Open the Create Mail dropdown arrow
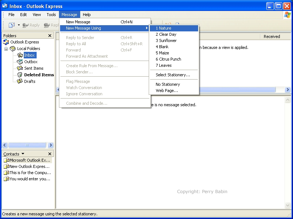The height and width of the screenshot is (219, 293). 19,25
